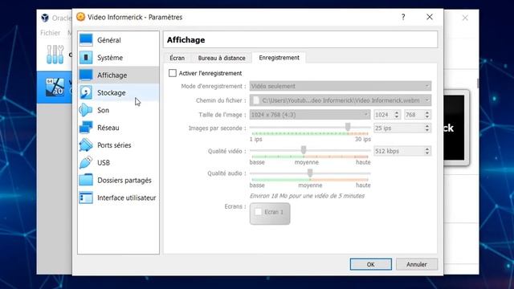The width and height of the screenshot is (514, 289).
Task: Click the settings dialog title icon
Action: click(80, 17)
